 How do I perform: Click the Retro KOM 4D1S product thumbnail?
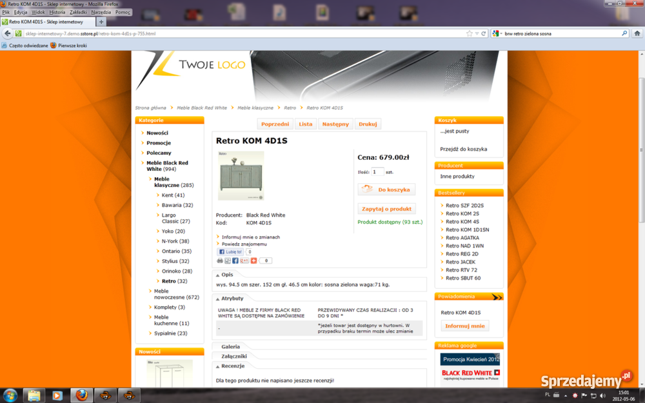tap(241, 175)
